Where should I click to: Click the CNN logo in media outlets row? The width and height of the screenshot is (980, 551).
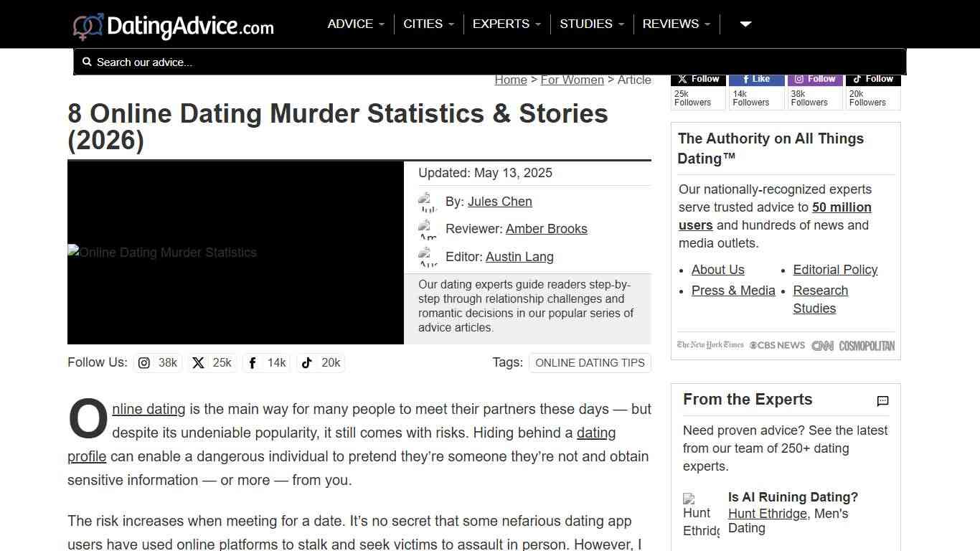tap(823, 345)
